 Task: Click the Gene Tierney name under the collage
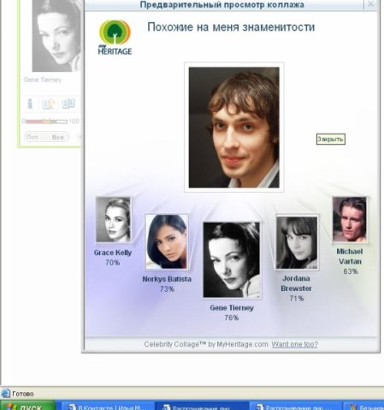coord(232,308)
